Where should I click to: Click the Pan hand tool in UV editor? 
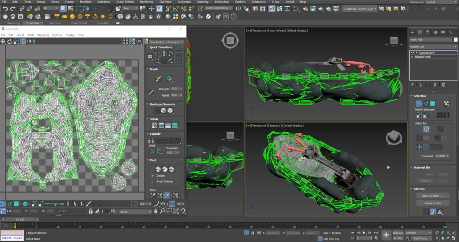coord(156,211)
